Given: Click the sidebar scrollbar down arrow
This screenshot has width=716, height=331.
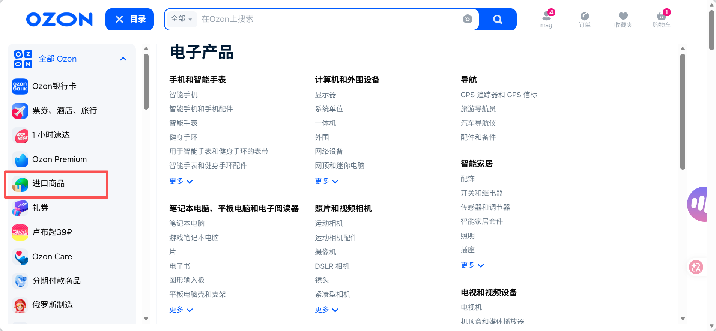Looking at the screenshot, I should pyautogui.click(x=146, y=319).
